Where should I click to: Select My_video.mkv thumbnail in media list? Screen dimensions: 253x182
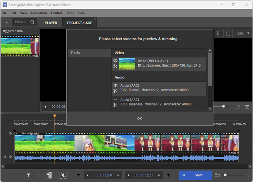tap(20, 46)
